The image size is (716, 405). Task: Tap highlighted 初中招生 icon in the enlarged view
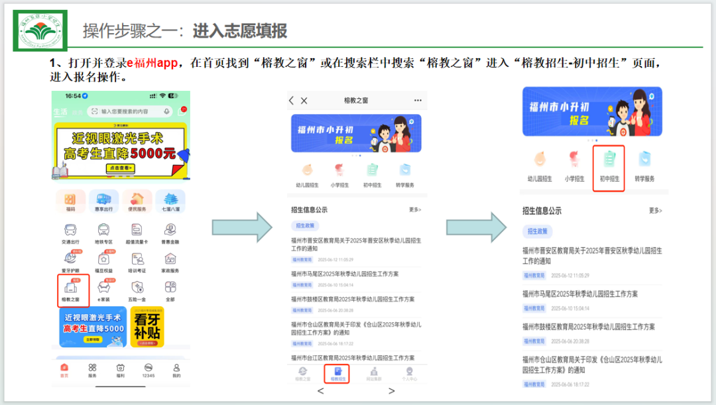tap(609, 167)
